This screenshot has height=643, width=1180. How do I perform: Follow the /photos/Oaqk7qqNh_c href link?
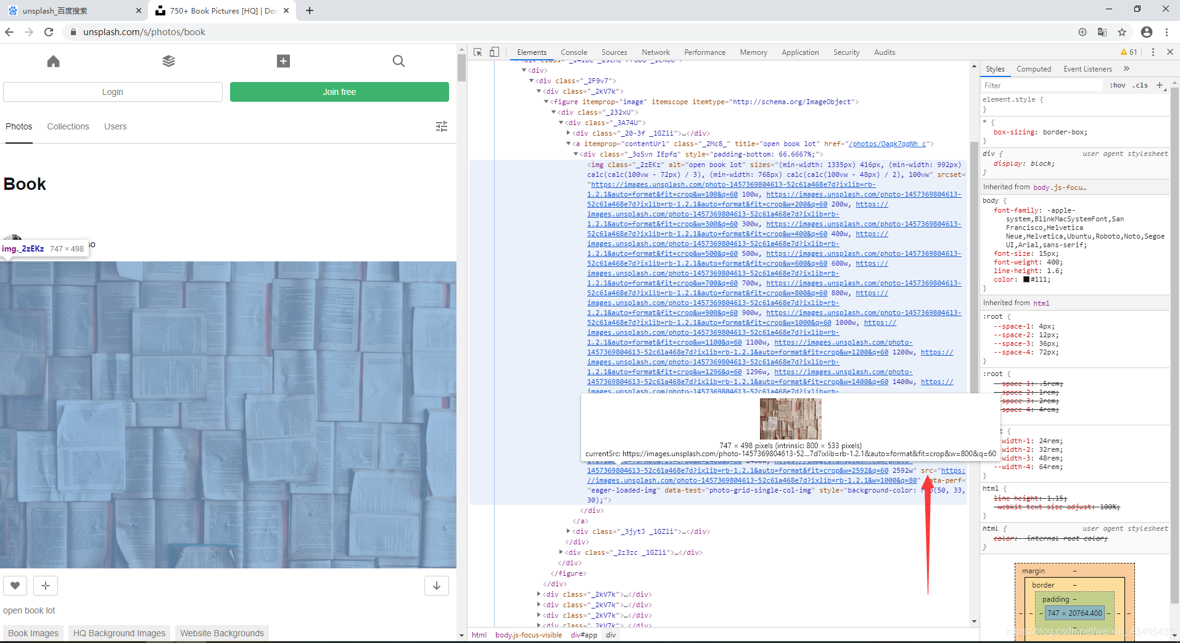pos(887,144)
